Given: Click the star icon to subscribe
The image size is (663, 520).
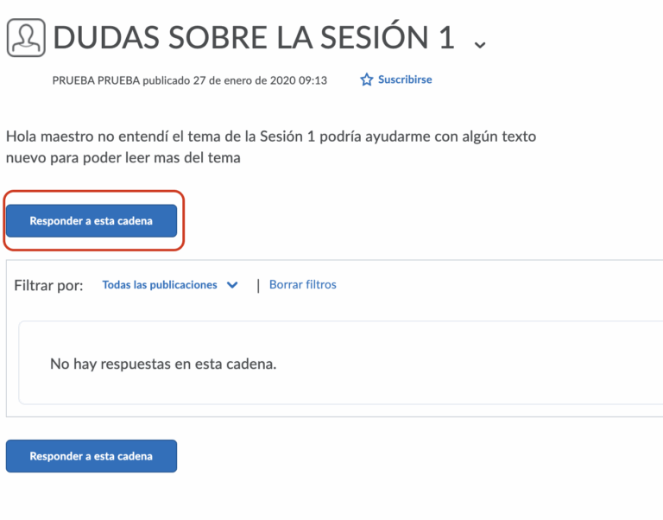Looking at the screenshot, I should (367, 80).
